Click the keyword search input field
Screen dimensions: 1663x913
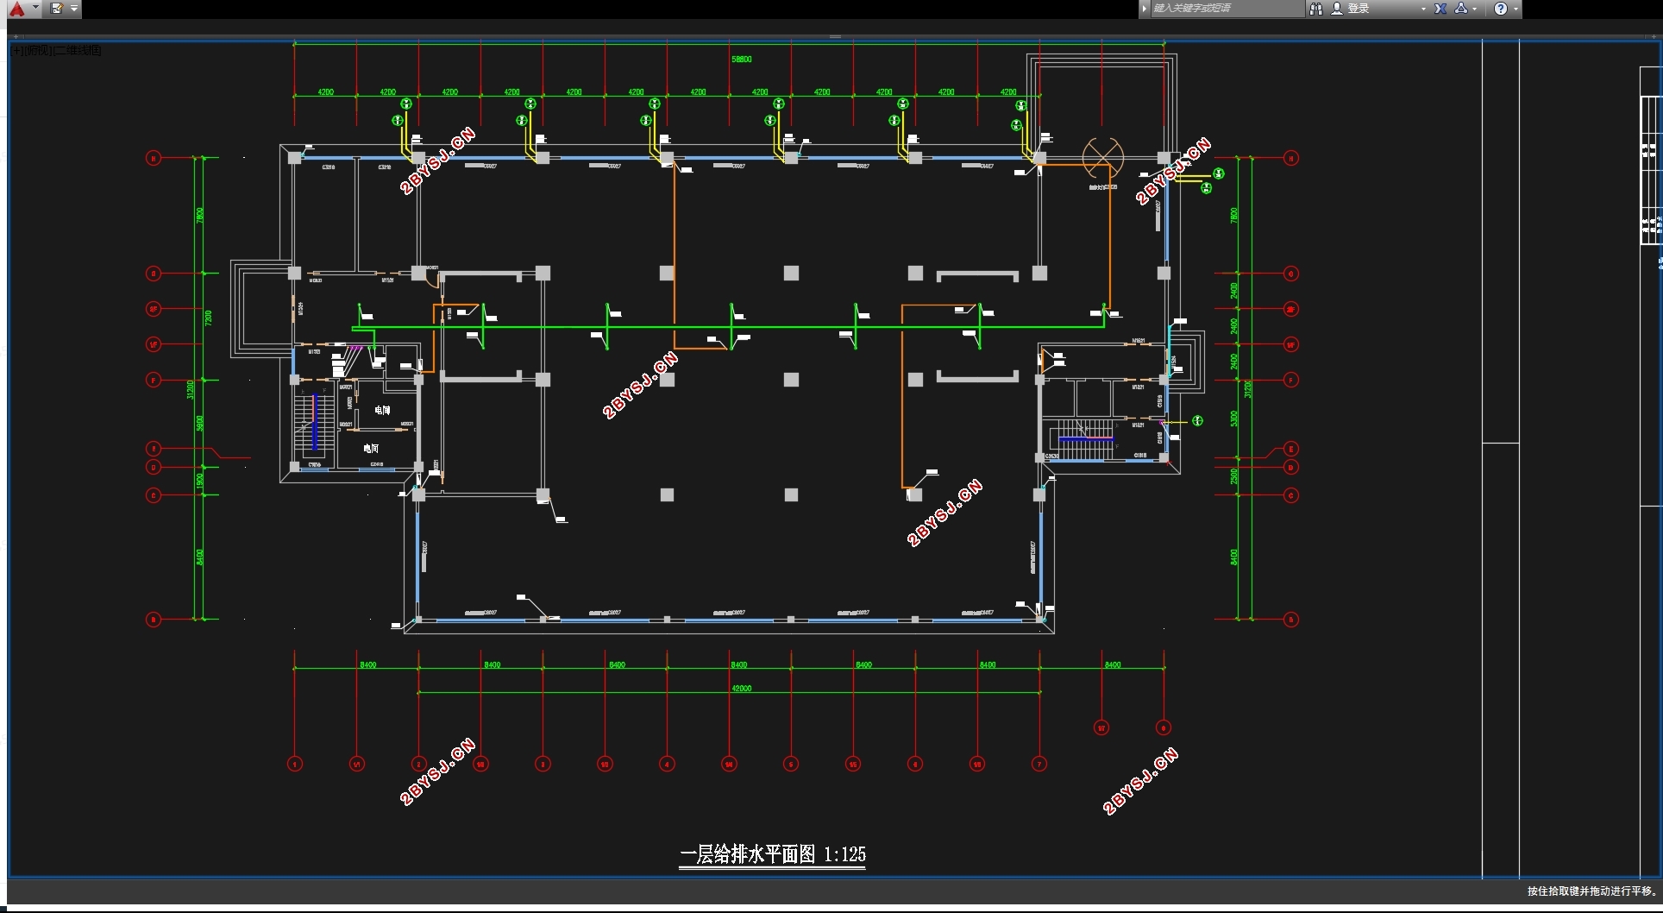click(1227, 9)
